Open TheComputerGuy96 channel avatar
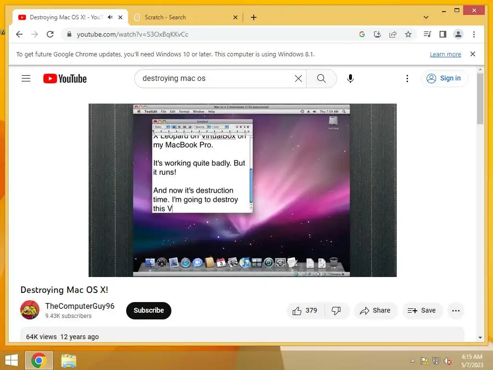 coord(30,310)
